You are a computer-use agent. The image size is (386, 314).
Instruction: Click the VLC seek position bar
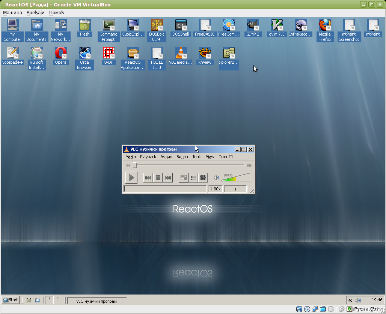pyautogui.click(x=190, y=165)
